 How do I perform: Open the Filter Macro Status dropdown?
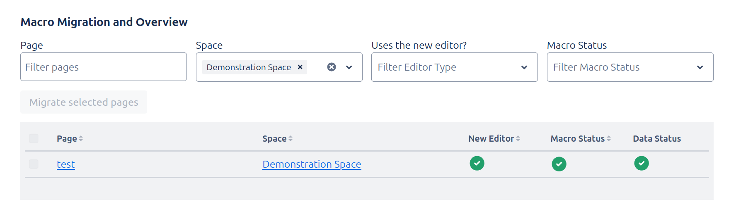630,67
